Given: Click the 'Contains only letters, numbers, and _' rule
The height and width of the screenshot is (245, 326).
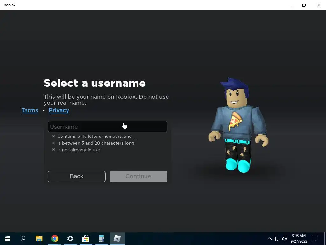Looking at the screenshot, I should (x=96, y=136).
